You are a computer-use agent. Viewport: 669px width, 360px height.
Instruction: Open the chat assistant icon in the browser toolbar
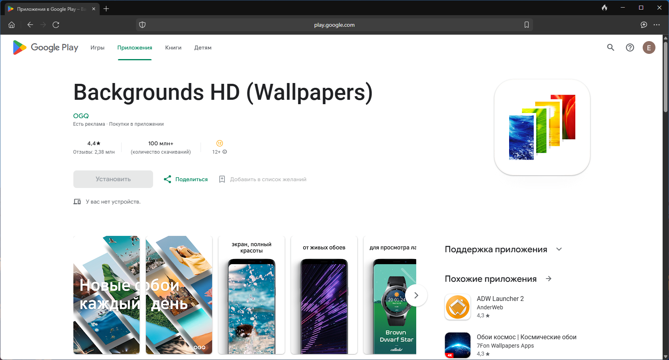(x=644, y=25)
